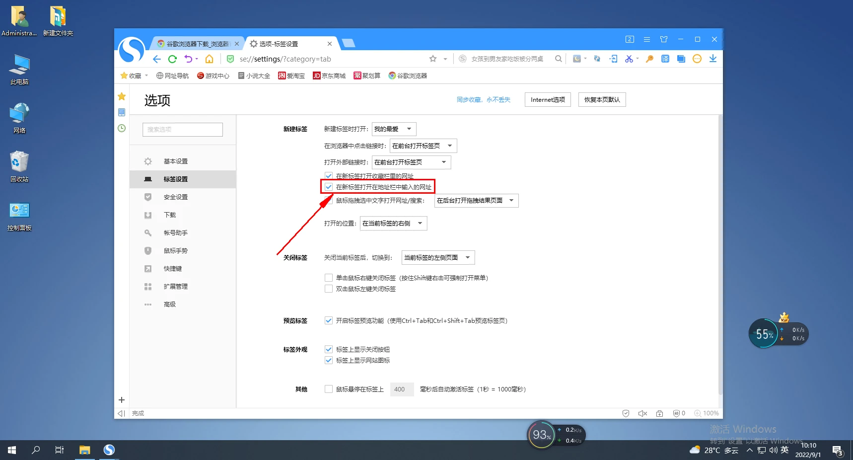Switch to the 谷歌浏览器下载 tab
Image resolution: width=853 pixels, height=460 pixels.
coord(197,44)
